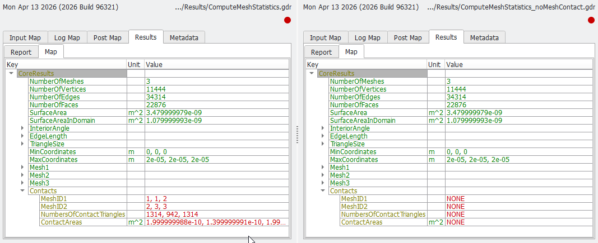Click the Unit column header in left pane
The height and width of the screenshot is (243, 598).
(136, 65)
